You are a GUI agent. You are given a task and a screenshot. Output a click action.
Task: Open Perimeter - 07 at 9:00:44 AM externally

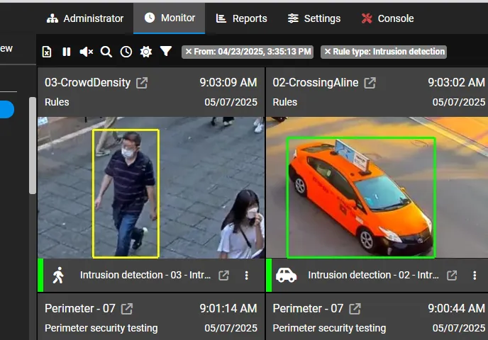tap(355, 309)
